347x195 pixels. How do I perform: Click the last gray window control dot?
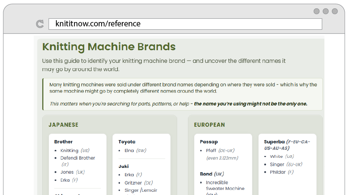click(335, 11)
